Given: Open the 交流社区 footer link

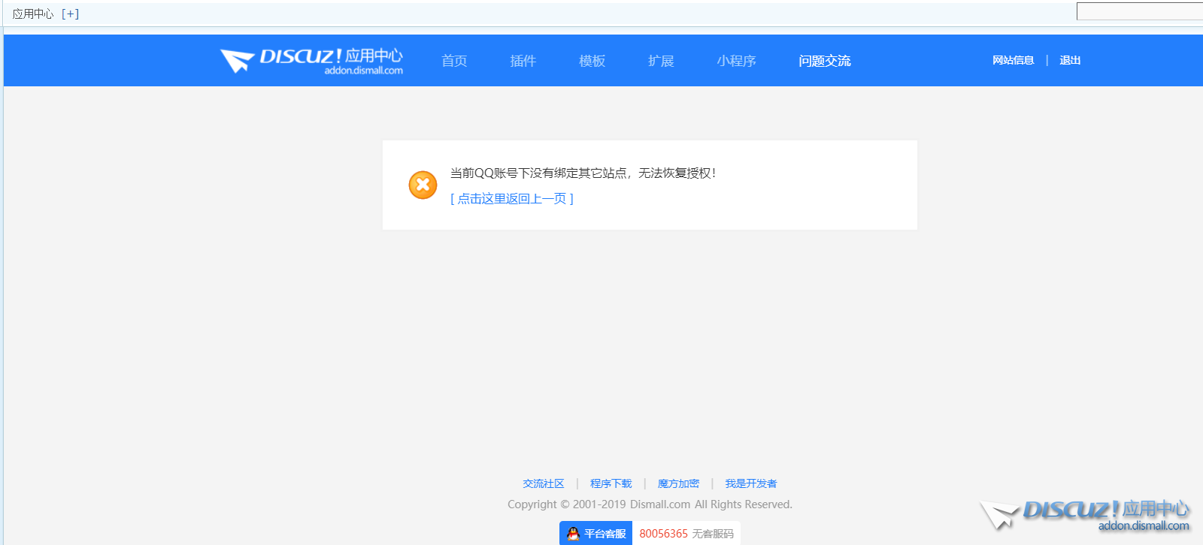Looking at the screenshot, I should click(543, 483).
